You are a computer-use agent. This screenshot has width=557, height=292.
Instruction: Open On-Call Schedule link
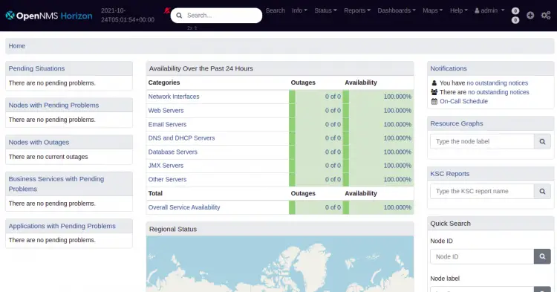tap(463, 101)
